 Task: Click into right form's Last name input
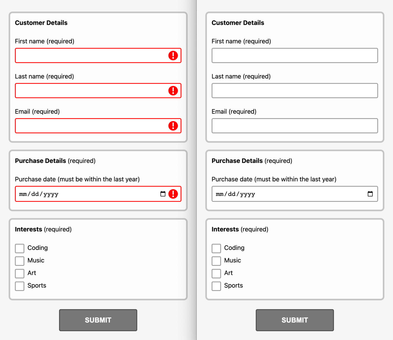pos(294,91)
